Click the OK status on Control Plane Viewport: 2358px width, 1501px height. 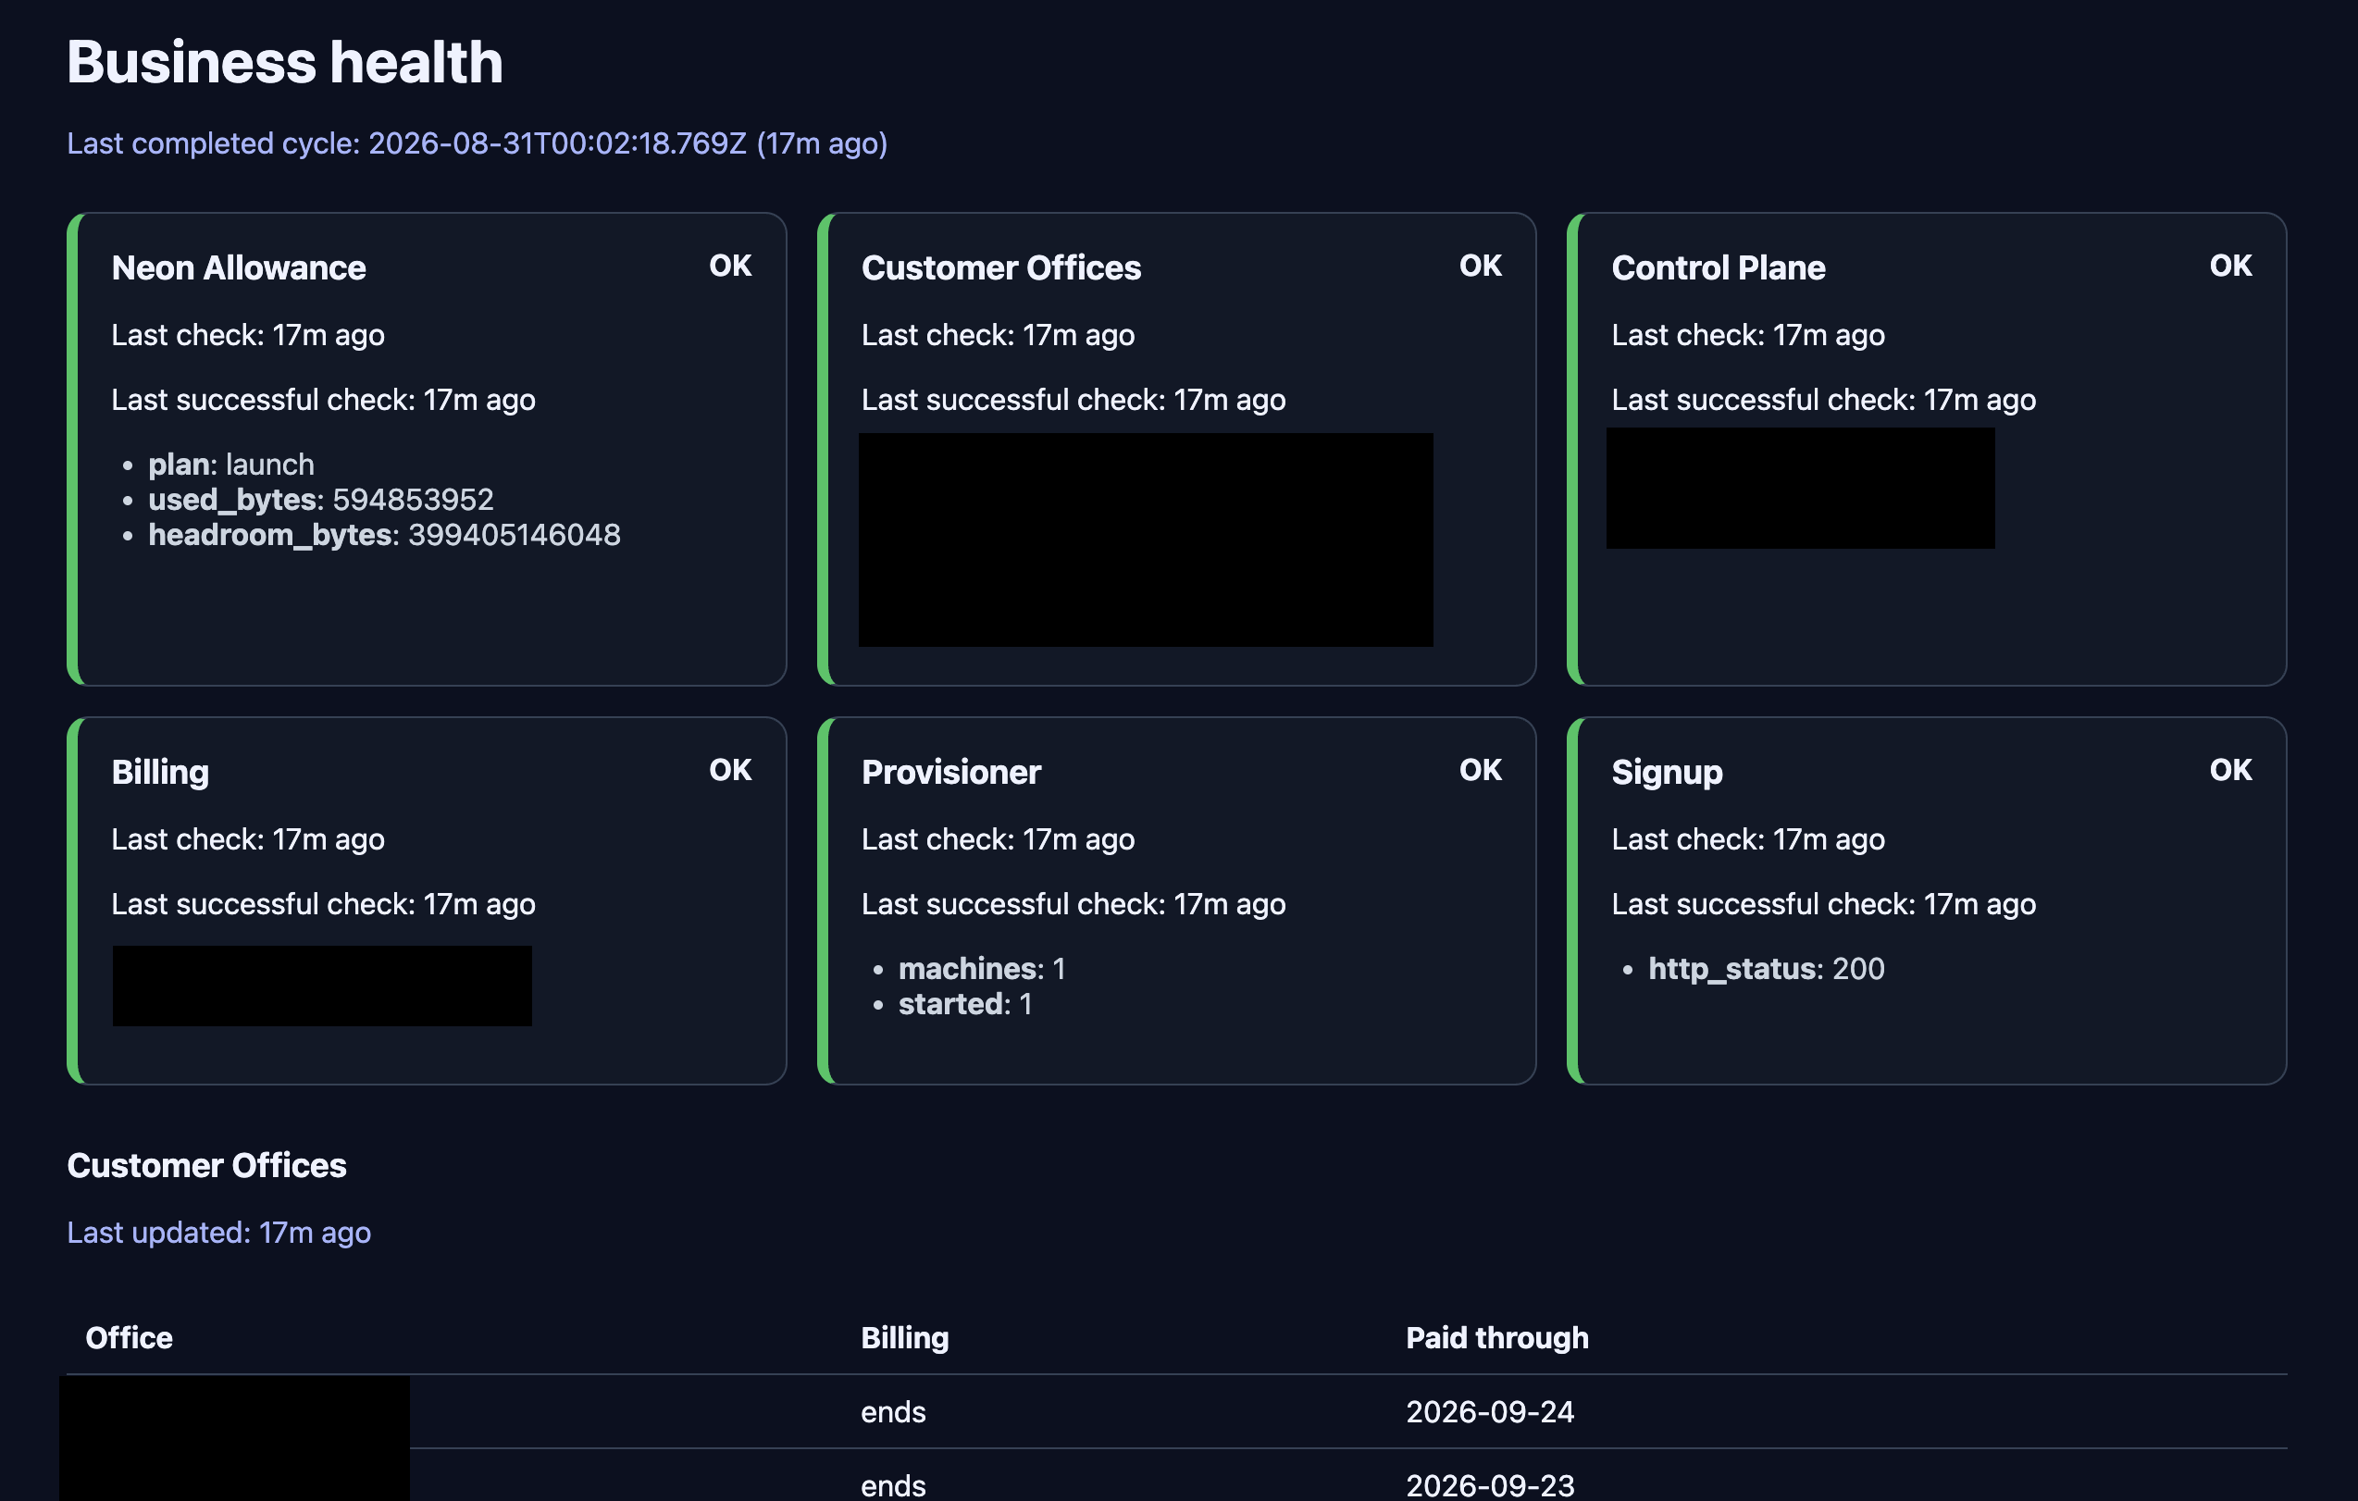point(2230,266)
